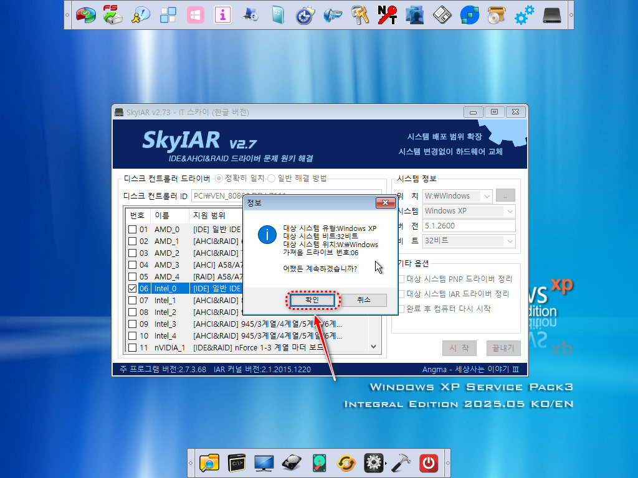This screenshot has height=478, width=638.
Task: Launch the orange sync arrows icon
Action: (346, 463)
